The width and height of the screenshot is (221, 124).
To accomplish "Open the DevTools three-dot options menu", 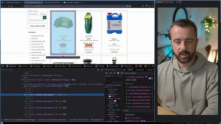I will coord(149,66).
